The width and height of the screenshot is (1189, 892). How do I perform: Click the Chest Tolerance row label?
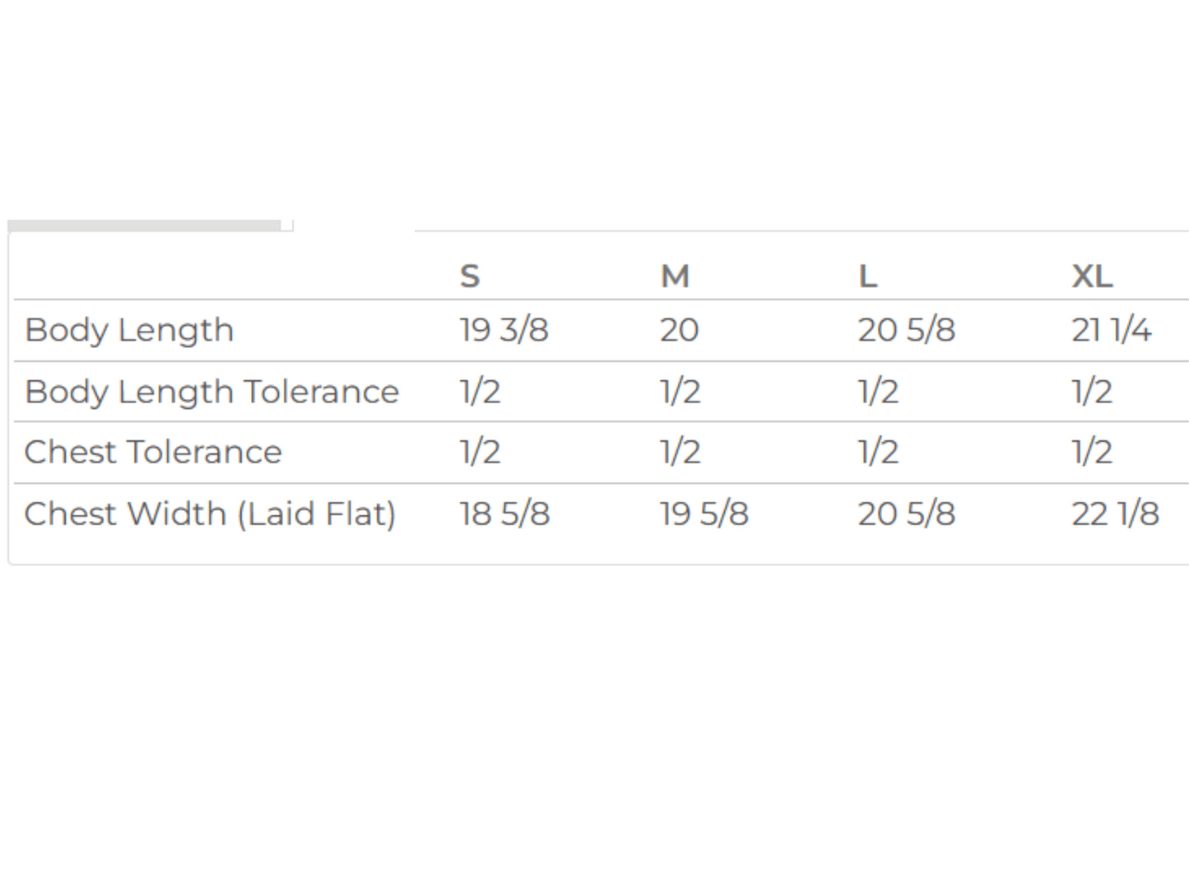(x=153, y=452)
